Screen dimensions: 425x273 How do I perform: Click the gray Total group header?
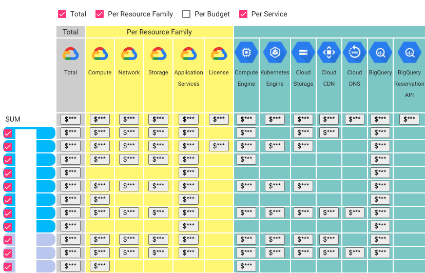(x=70, y=32)
